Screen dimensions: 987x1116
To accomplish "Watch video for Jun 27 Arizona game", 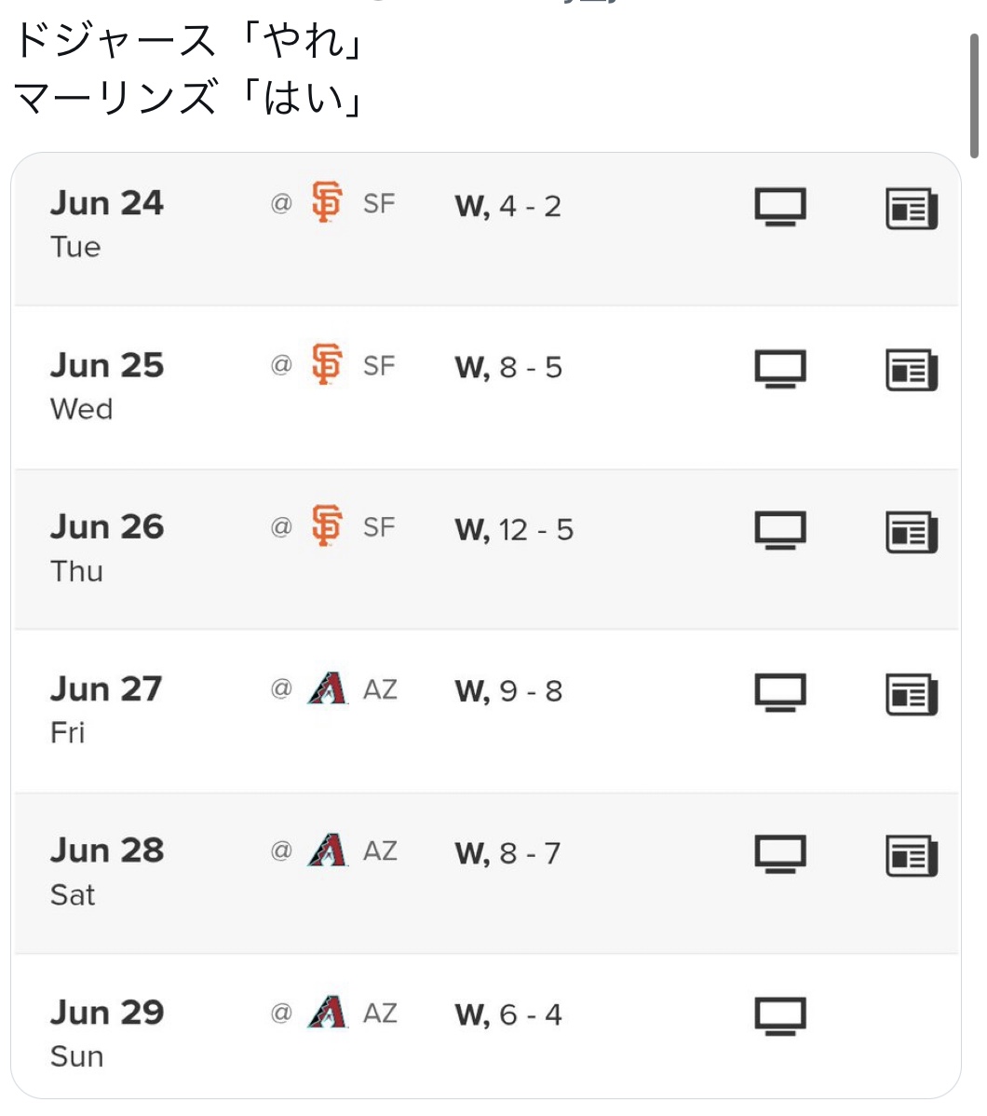I will point(780,692).
